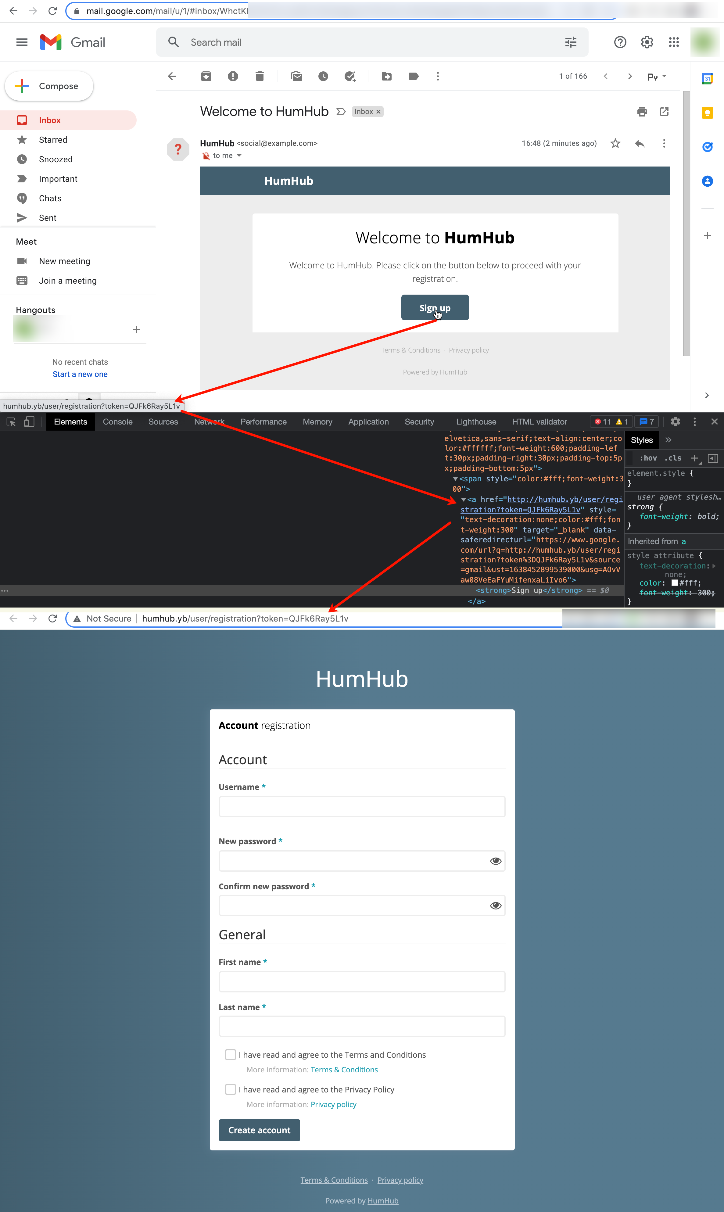Collapse the anchor element in Elements tree

[464, 500]
